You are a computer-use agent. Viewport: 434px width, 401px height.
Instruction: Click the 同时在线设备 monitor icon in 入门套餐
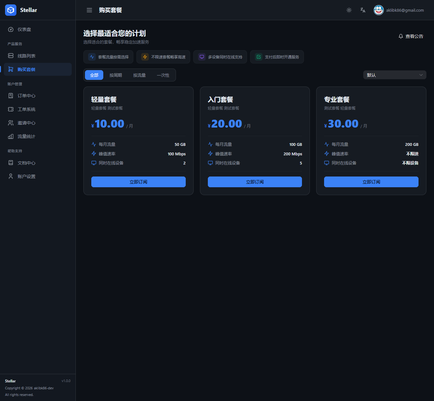coord(210,163)
